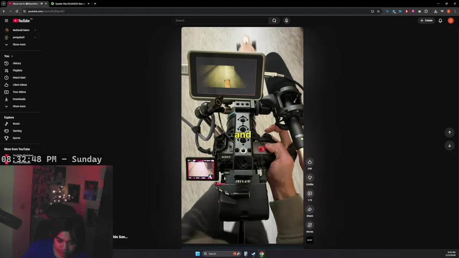459x258 pixels.
Task: Open the YouTube account avatar menu
Action: point(451,20)
